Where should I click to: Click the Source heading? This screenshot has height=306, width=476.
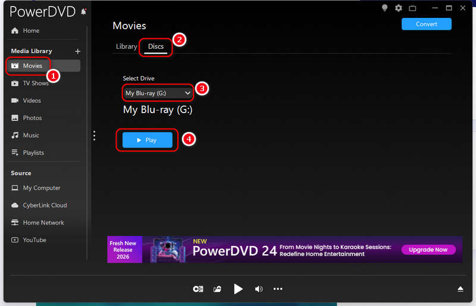tap(21, 173)
